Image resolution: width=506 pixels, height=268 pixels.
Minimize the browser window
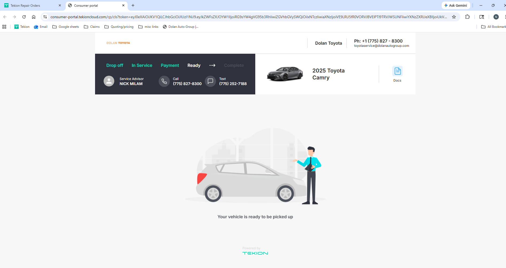[481, 5]
